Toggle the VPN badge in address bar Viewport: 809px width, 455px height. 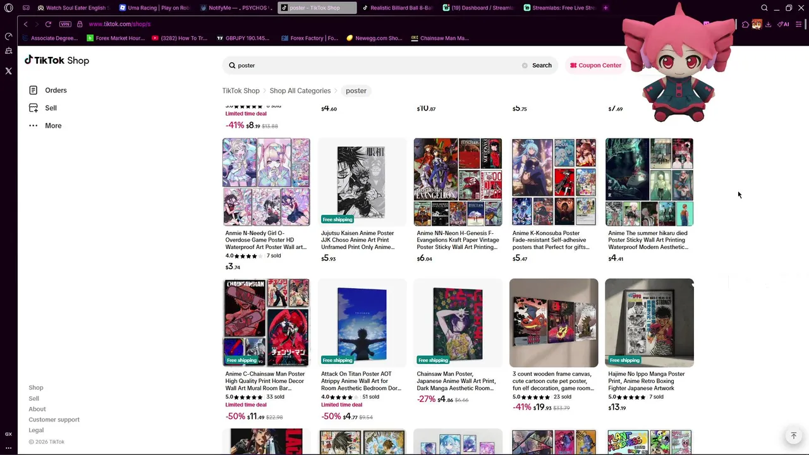65,24
